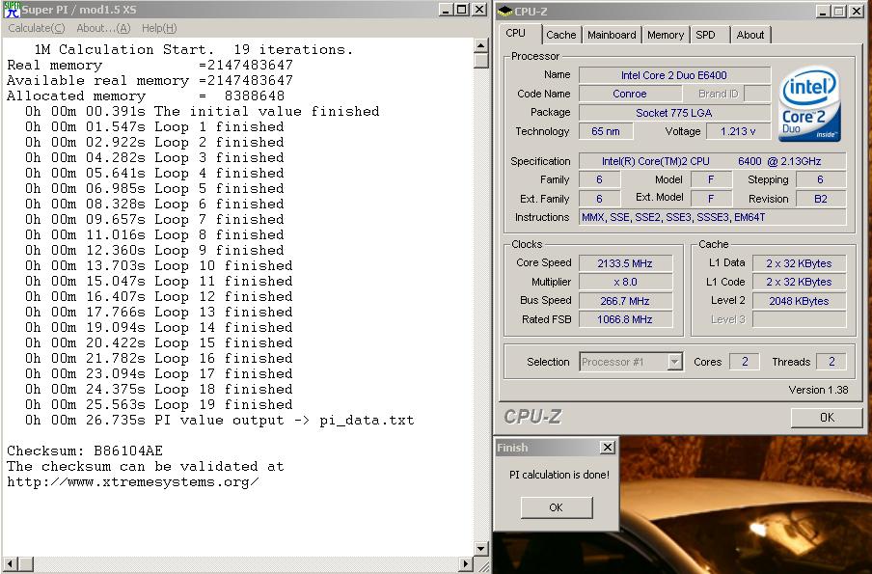Open the Help menu in Super PI

[x=159, y=28]
